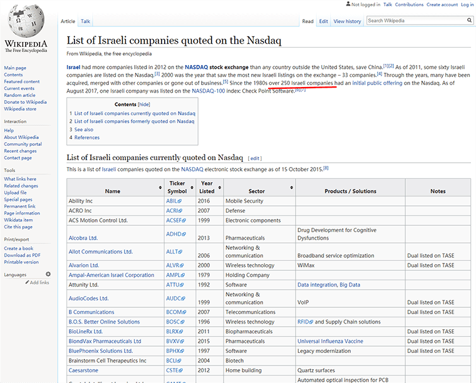Switch to the Talk tab
Image resolution: width=476 pixels, height=383 pixels.
pos(85,21)
